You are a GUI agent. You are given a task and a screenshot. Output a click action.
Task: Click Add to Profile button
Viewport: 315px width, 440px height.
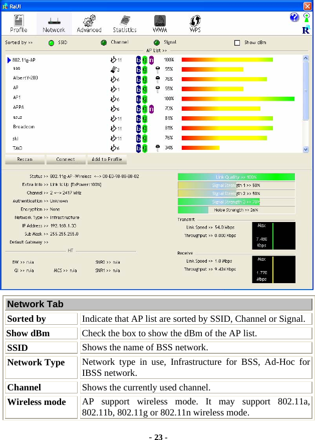point(107,159)
